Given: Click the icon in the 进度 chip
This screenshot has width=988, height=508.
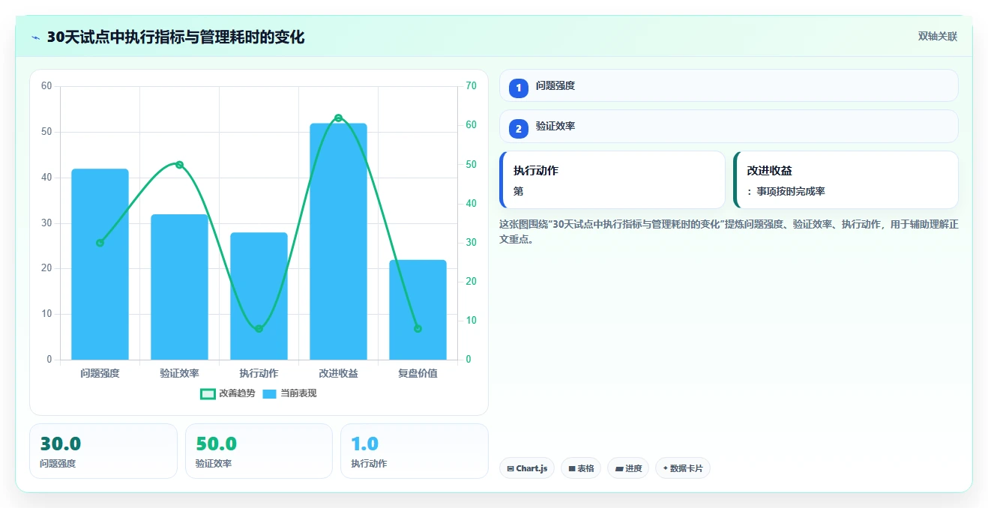Looking at the screenshot, I should coord(618,469).
